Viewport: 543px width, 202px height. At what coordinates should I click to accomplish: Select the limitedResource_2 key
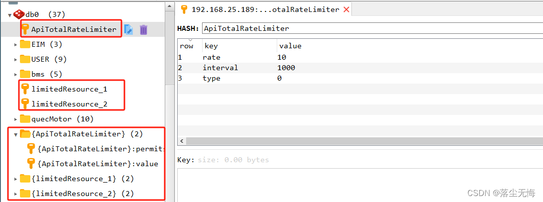pos(69,104)
